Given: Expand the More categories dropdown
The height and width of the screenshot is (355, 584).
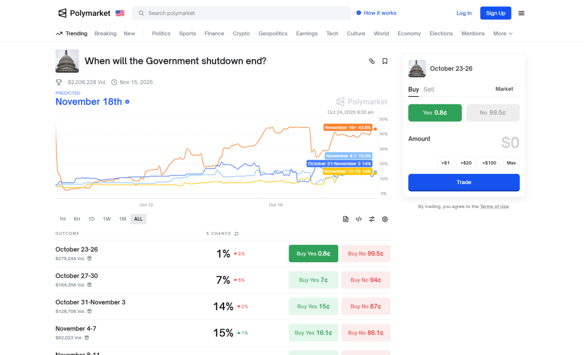Looking at the screenshot, I should 503,34.
